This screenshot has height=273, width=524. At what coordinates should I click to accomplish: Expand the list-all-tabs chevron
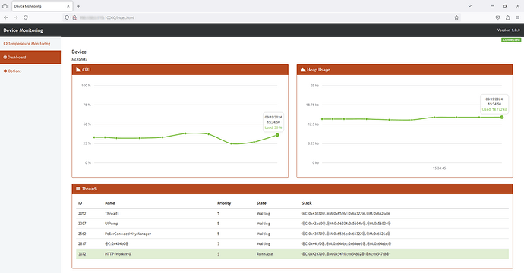(469, 6)
